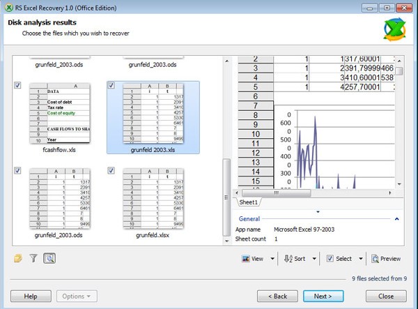
Task: Click the 'Sheet count' label
Action: coord(250,239)
